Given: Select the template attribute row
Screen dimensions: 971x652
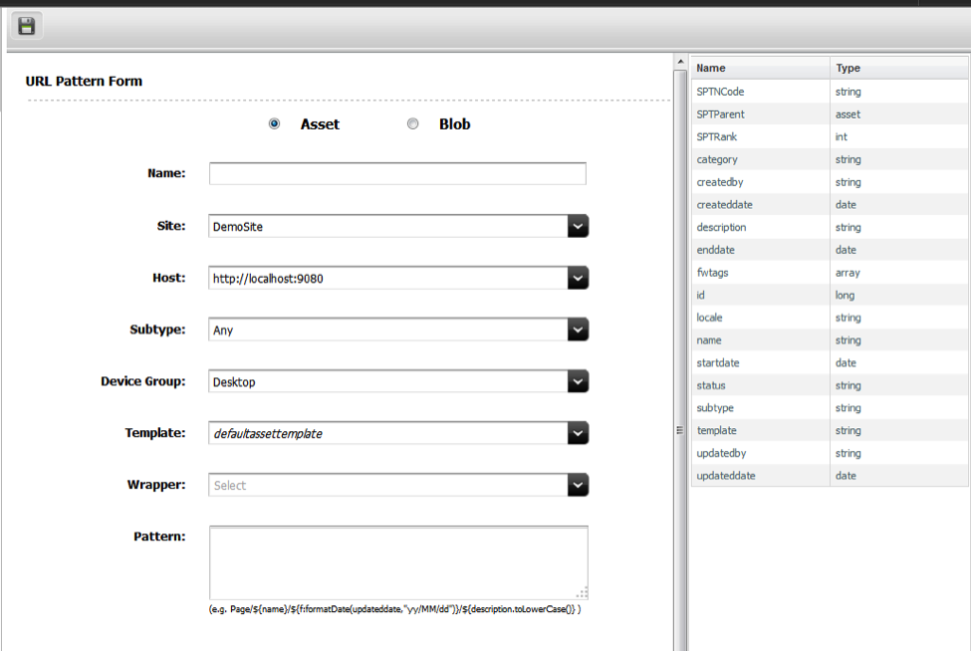Looking at the screenshot, I should pos(830,431).
